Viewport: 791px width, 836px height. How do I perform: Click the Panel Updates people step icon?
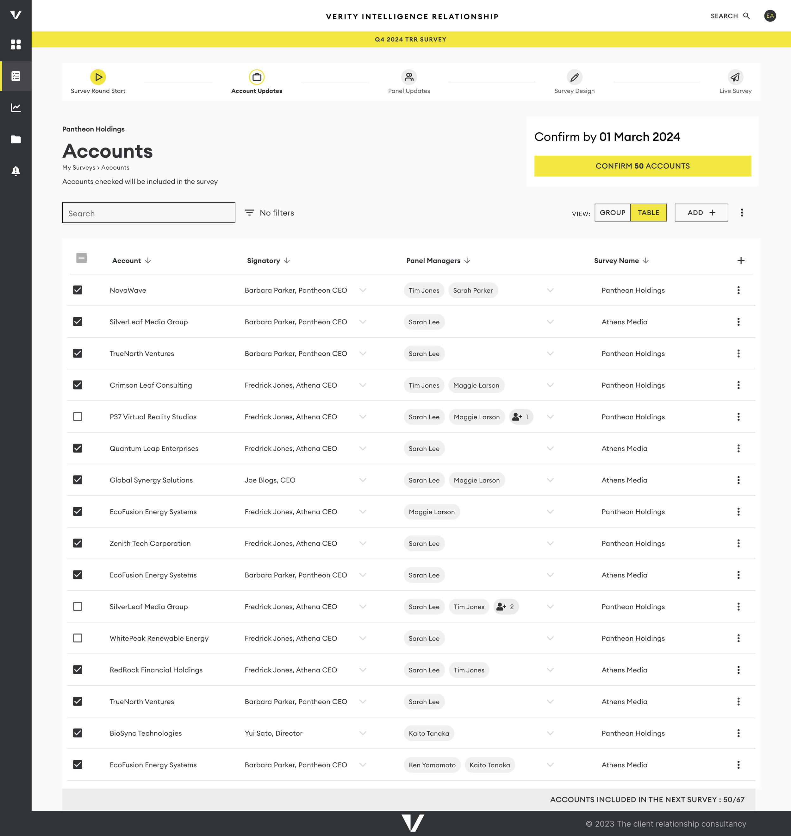click(408, 77)
